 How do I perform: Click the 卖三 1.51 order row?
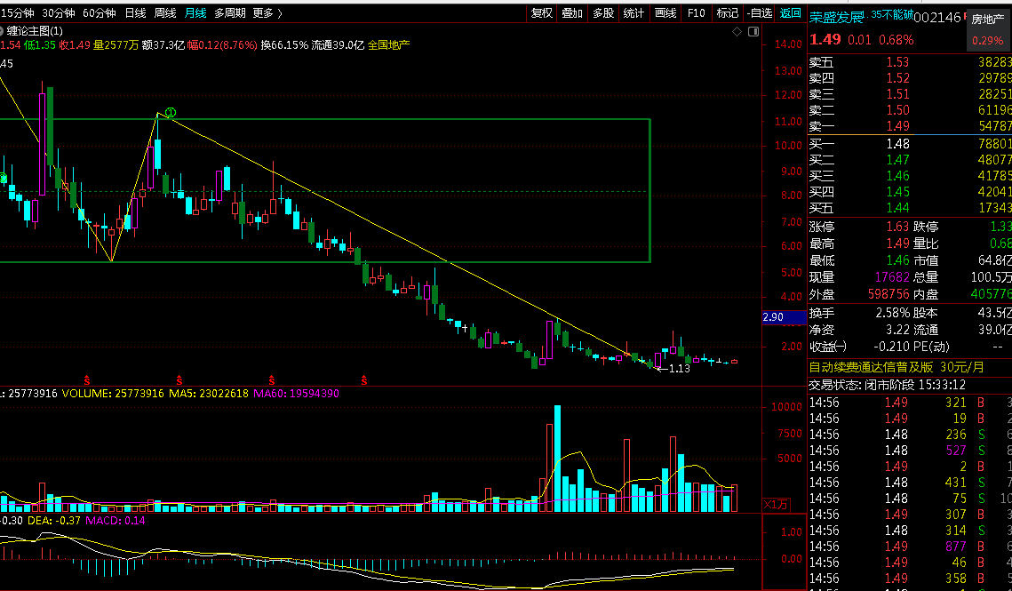pyautogui.click(x=910, y=94)
